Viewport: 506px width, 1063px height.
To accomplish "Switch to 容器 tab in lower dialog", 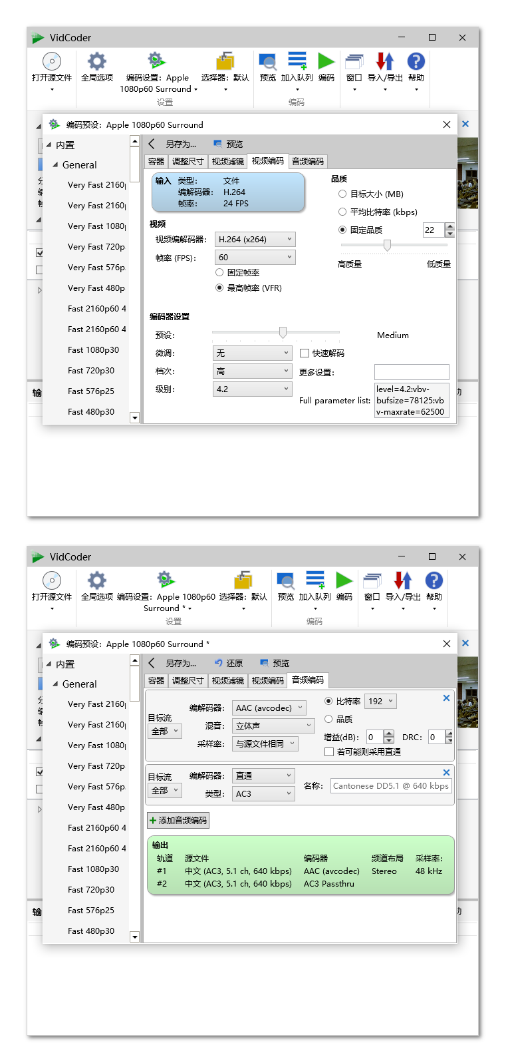I will [156, 681].
